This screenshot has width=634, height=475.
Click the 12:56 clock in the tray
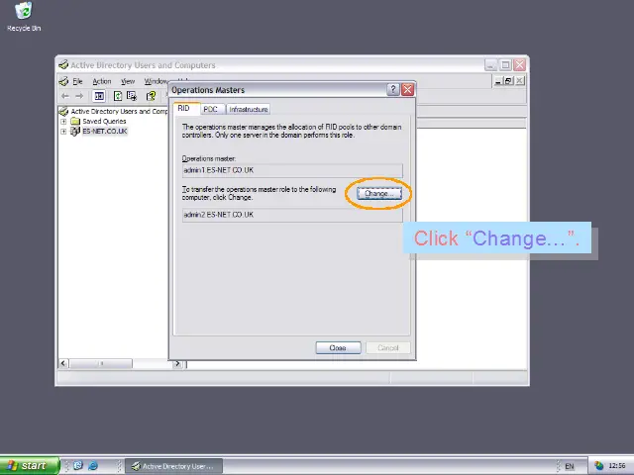(617, 466)
